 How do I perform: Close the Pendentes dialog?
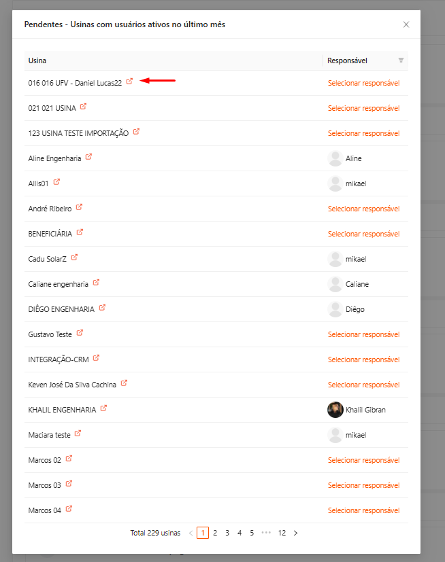click(x=406, y=24)
